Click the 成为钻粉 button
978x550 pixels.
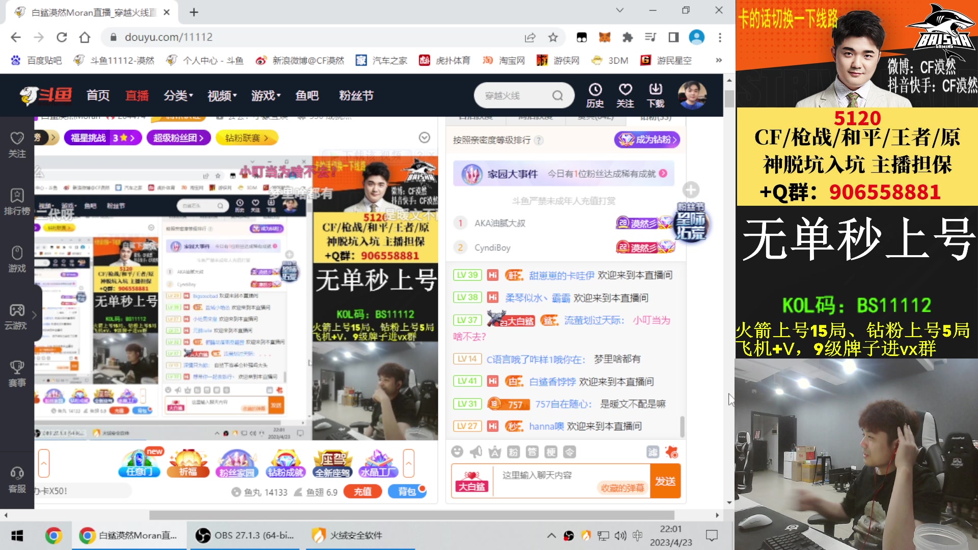coord(647,140)
